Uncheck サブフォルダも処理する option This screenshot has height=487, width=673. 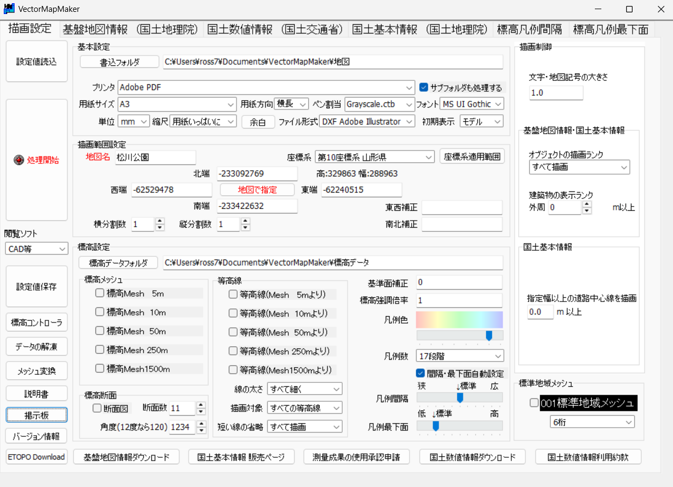pyautogui.click(x=424, y=87)
